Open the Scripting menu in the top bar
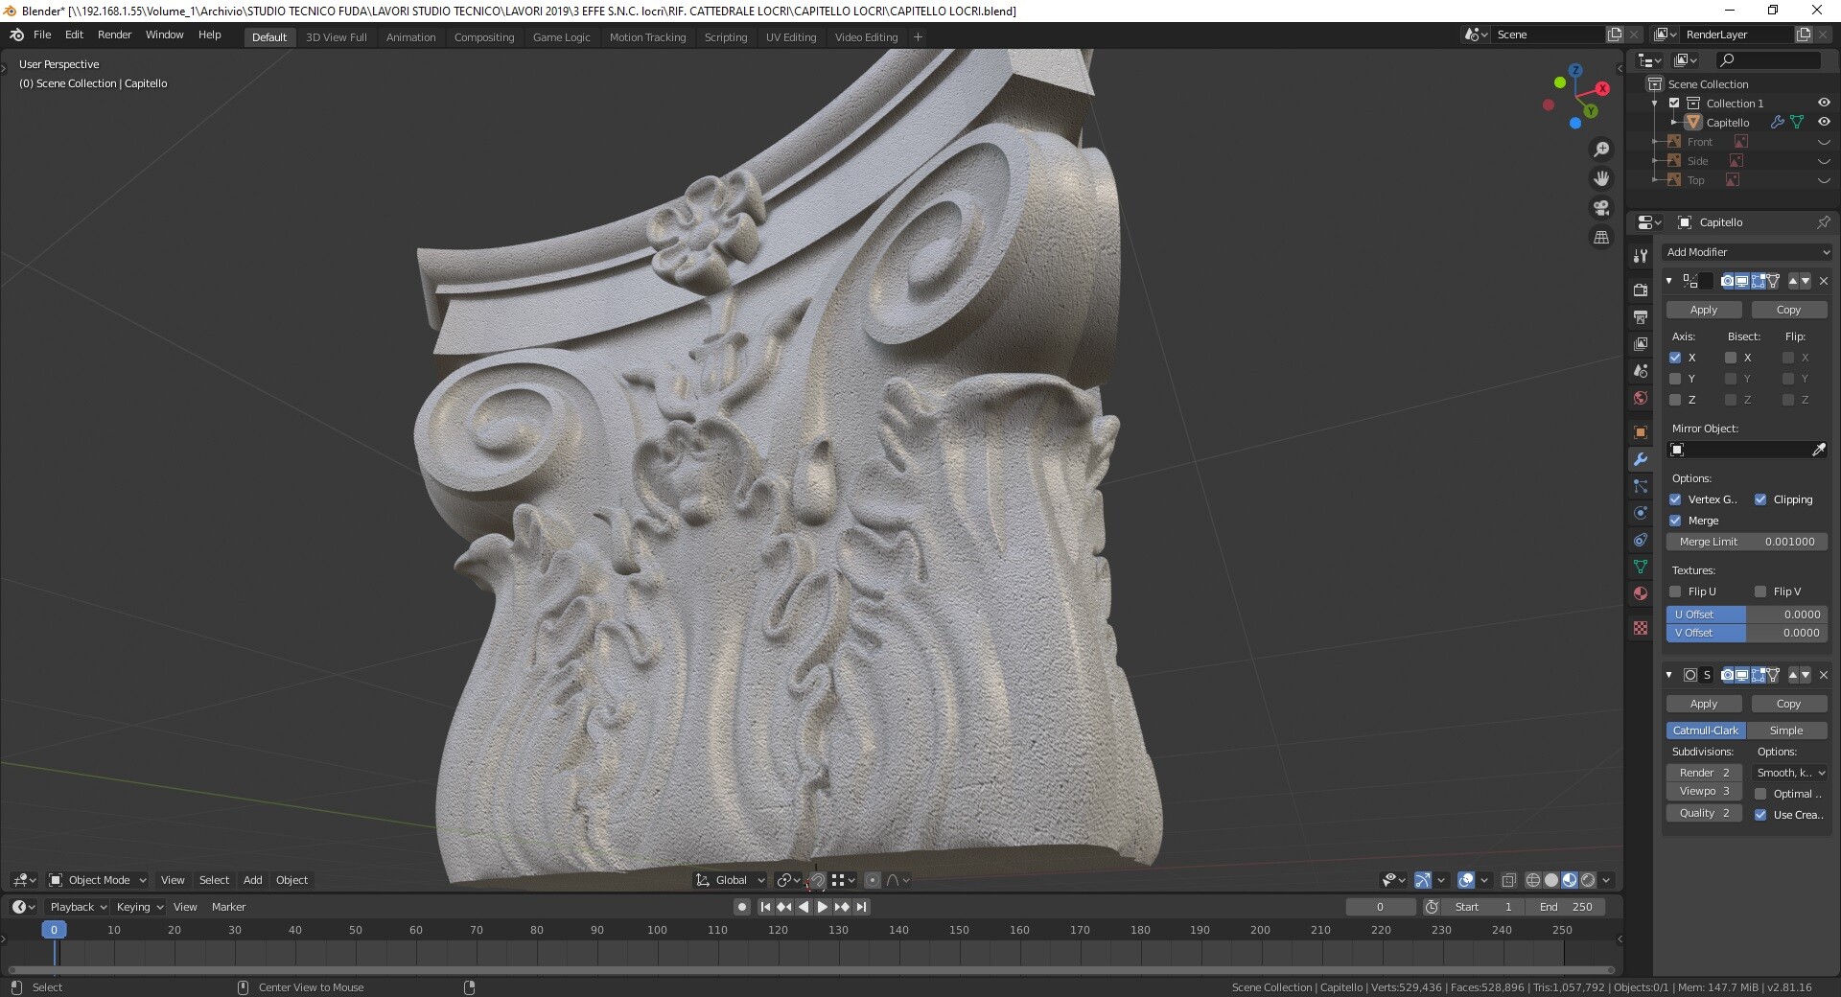The height and width of the screenshot is (997, 1841). (726, 36)
